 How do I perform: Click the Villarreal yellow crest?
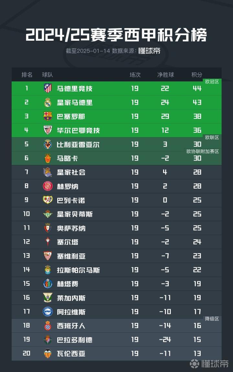coord(48,144)
